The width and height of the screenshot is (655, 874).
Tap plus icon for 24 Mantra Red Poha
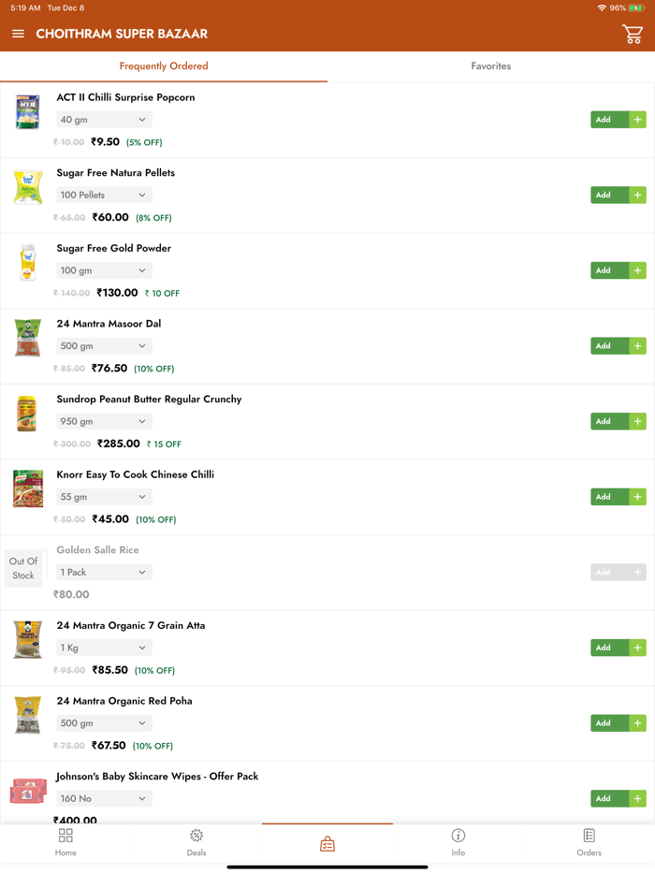(x=637, y=723)
